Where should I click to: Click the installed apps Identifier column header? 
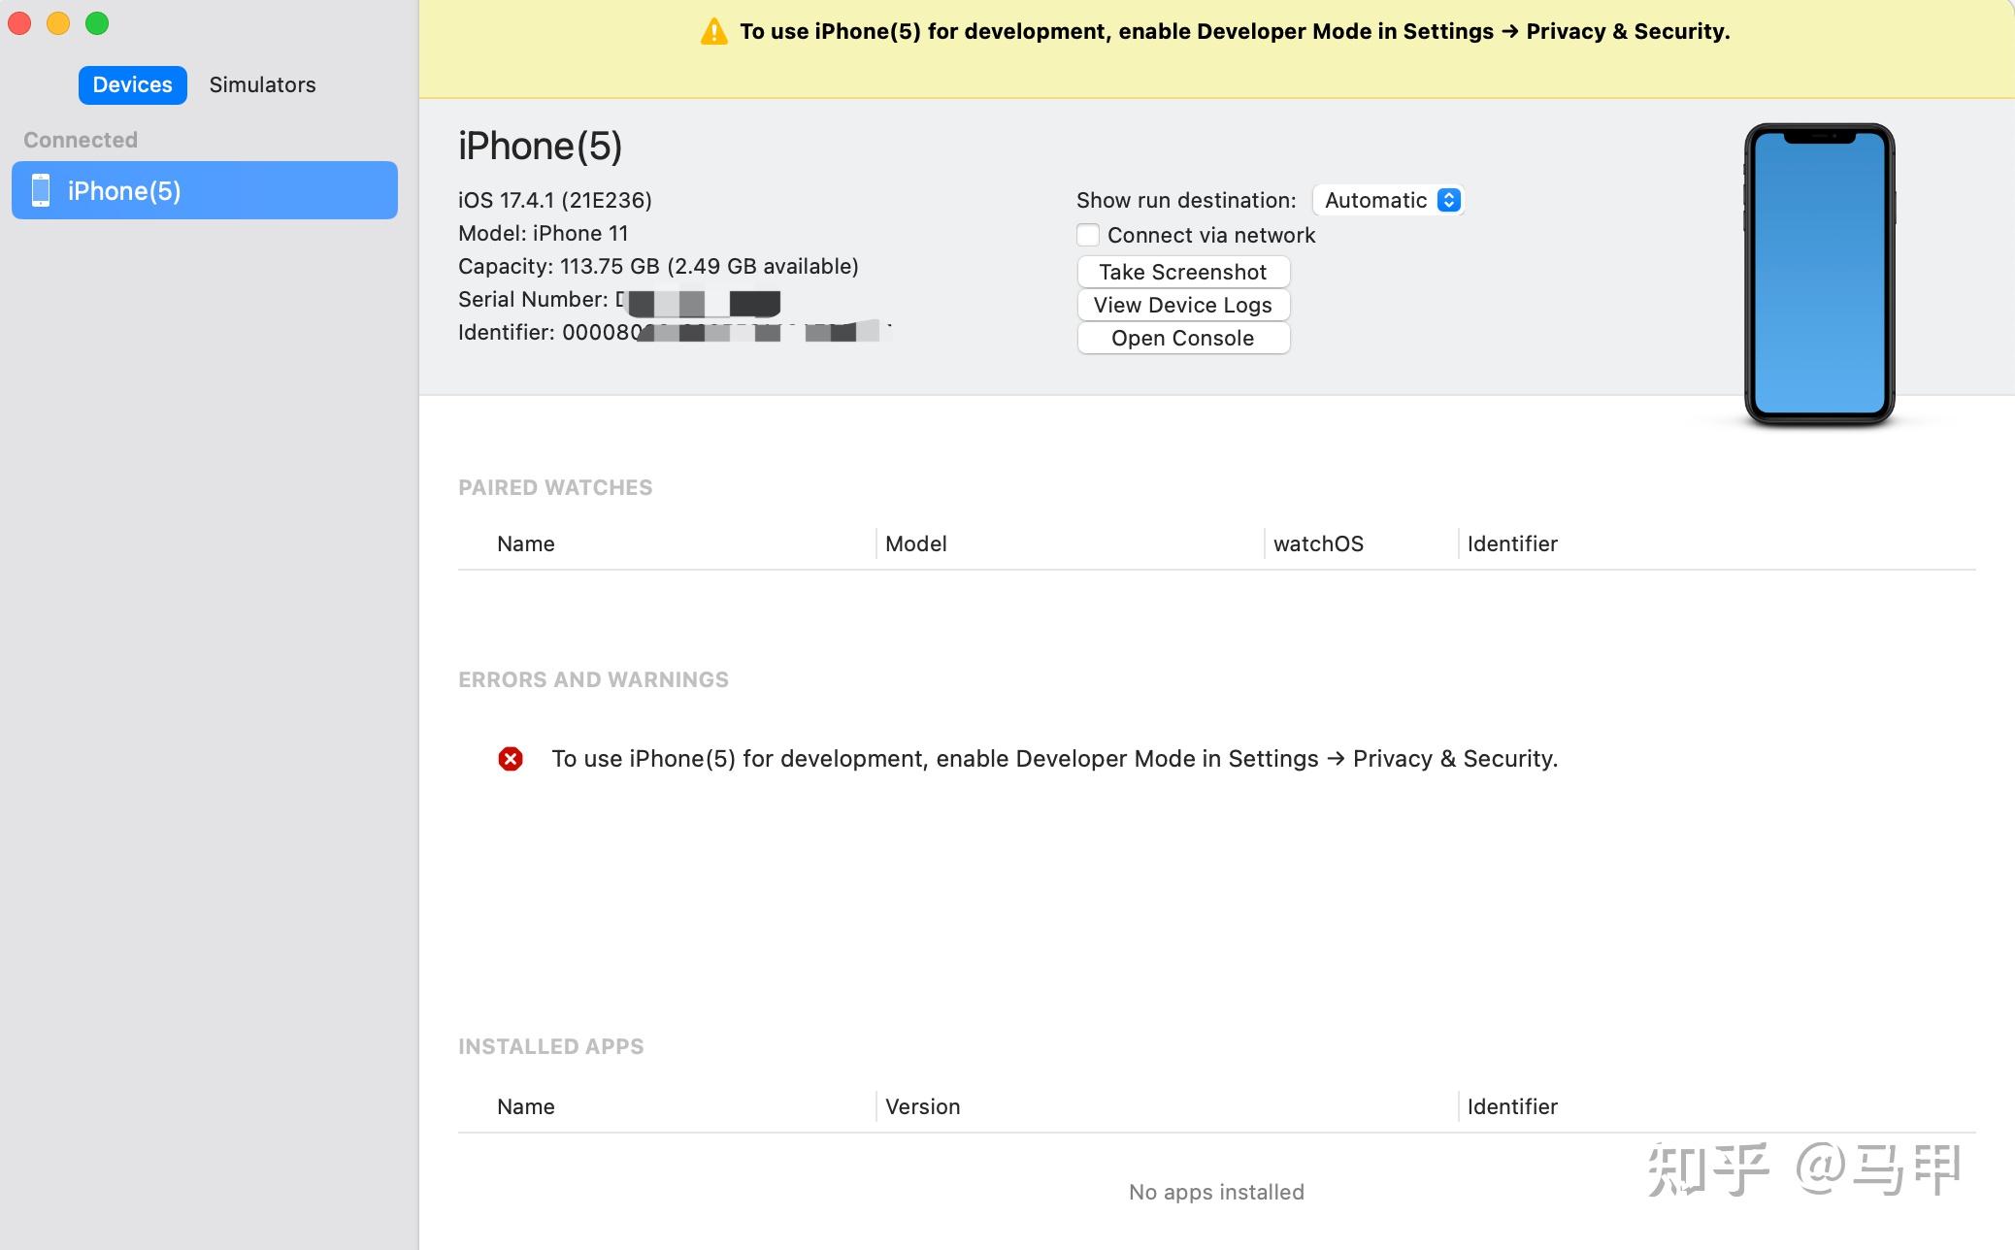[x=1716, y=1106]
